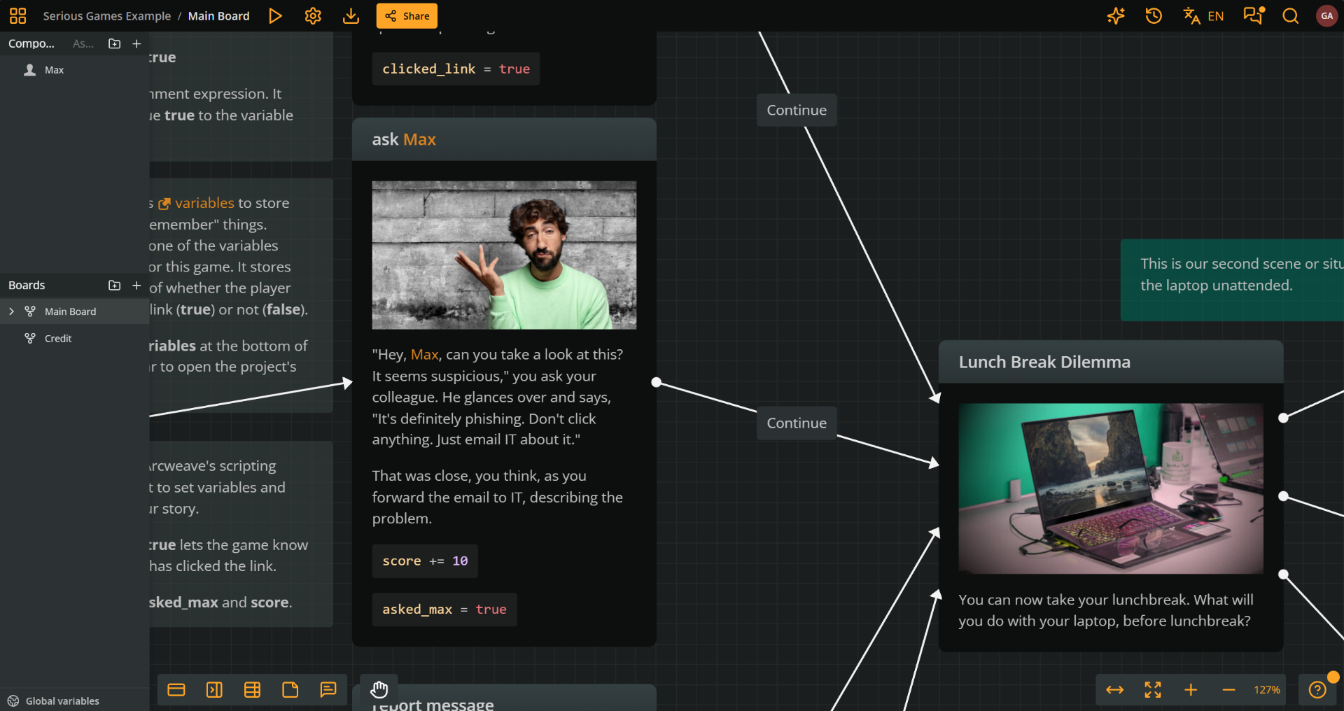Open the GA user avatar menu
This screenshot has width=1344, height=711.
point(1326,16)
